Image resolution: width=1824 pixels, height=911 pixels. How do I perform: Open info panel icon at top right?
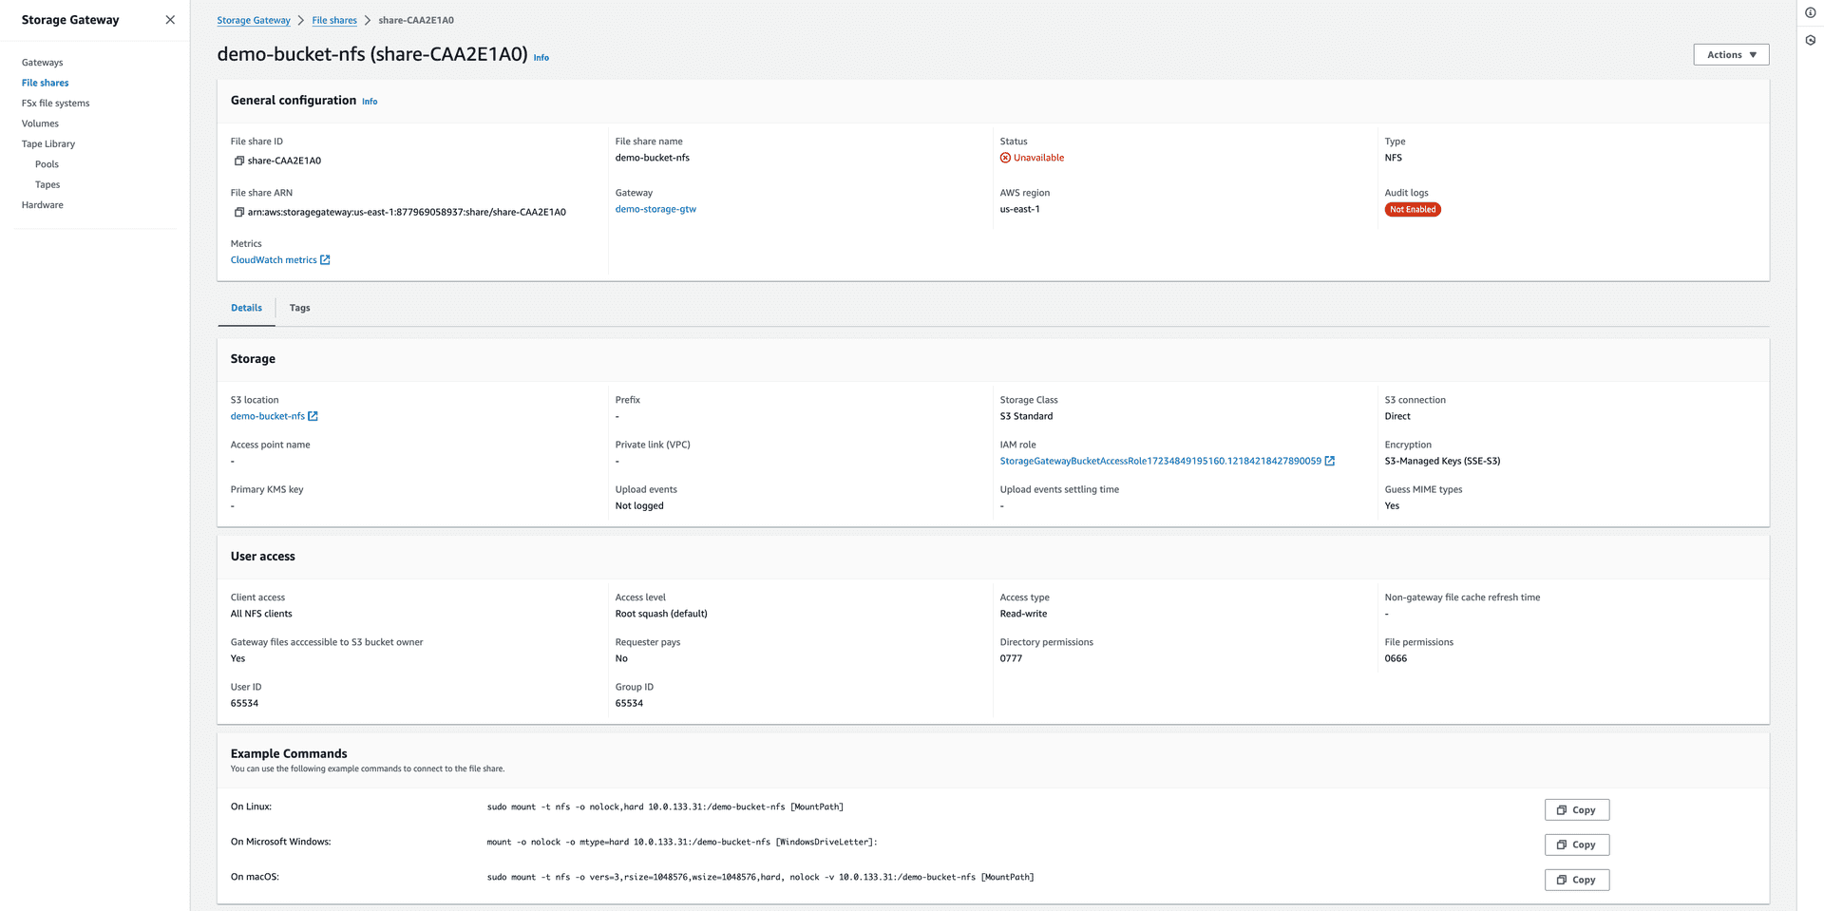[1810, 13]
